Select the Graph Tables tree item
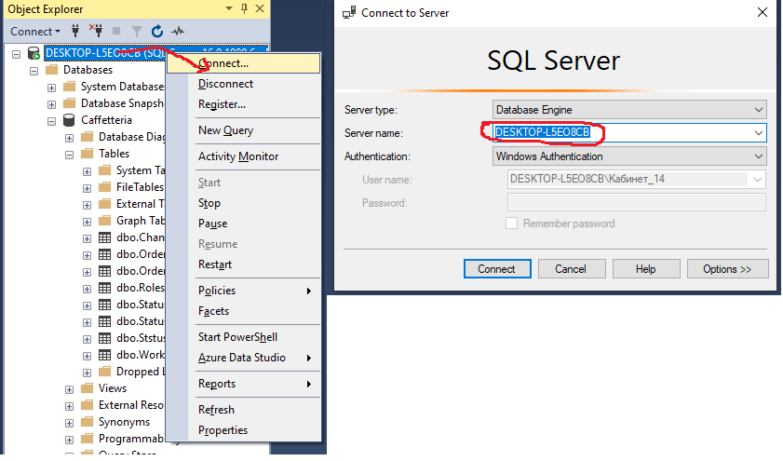This screenshot has height=461, width=783. click(141, 221)
